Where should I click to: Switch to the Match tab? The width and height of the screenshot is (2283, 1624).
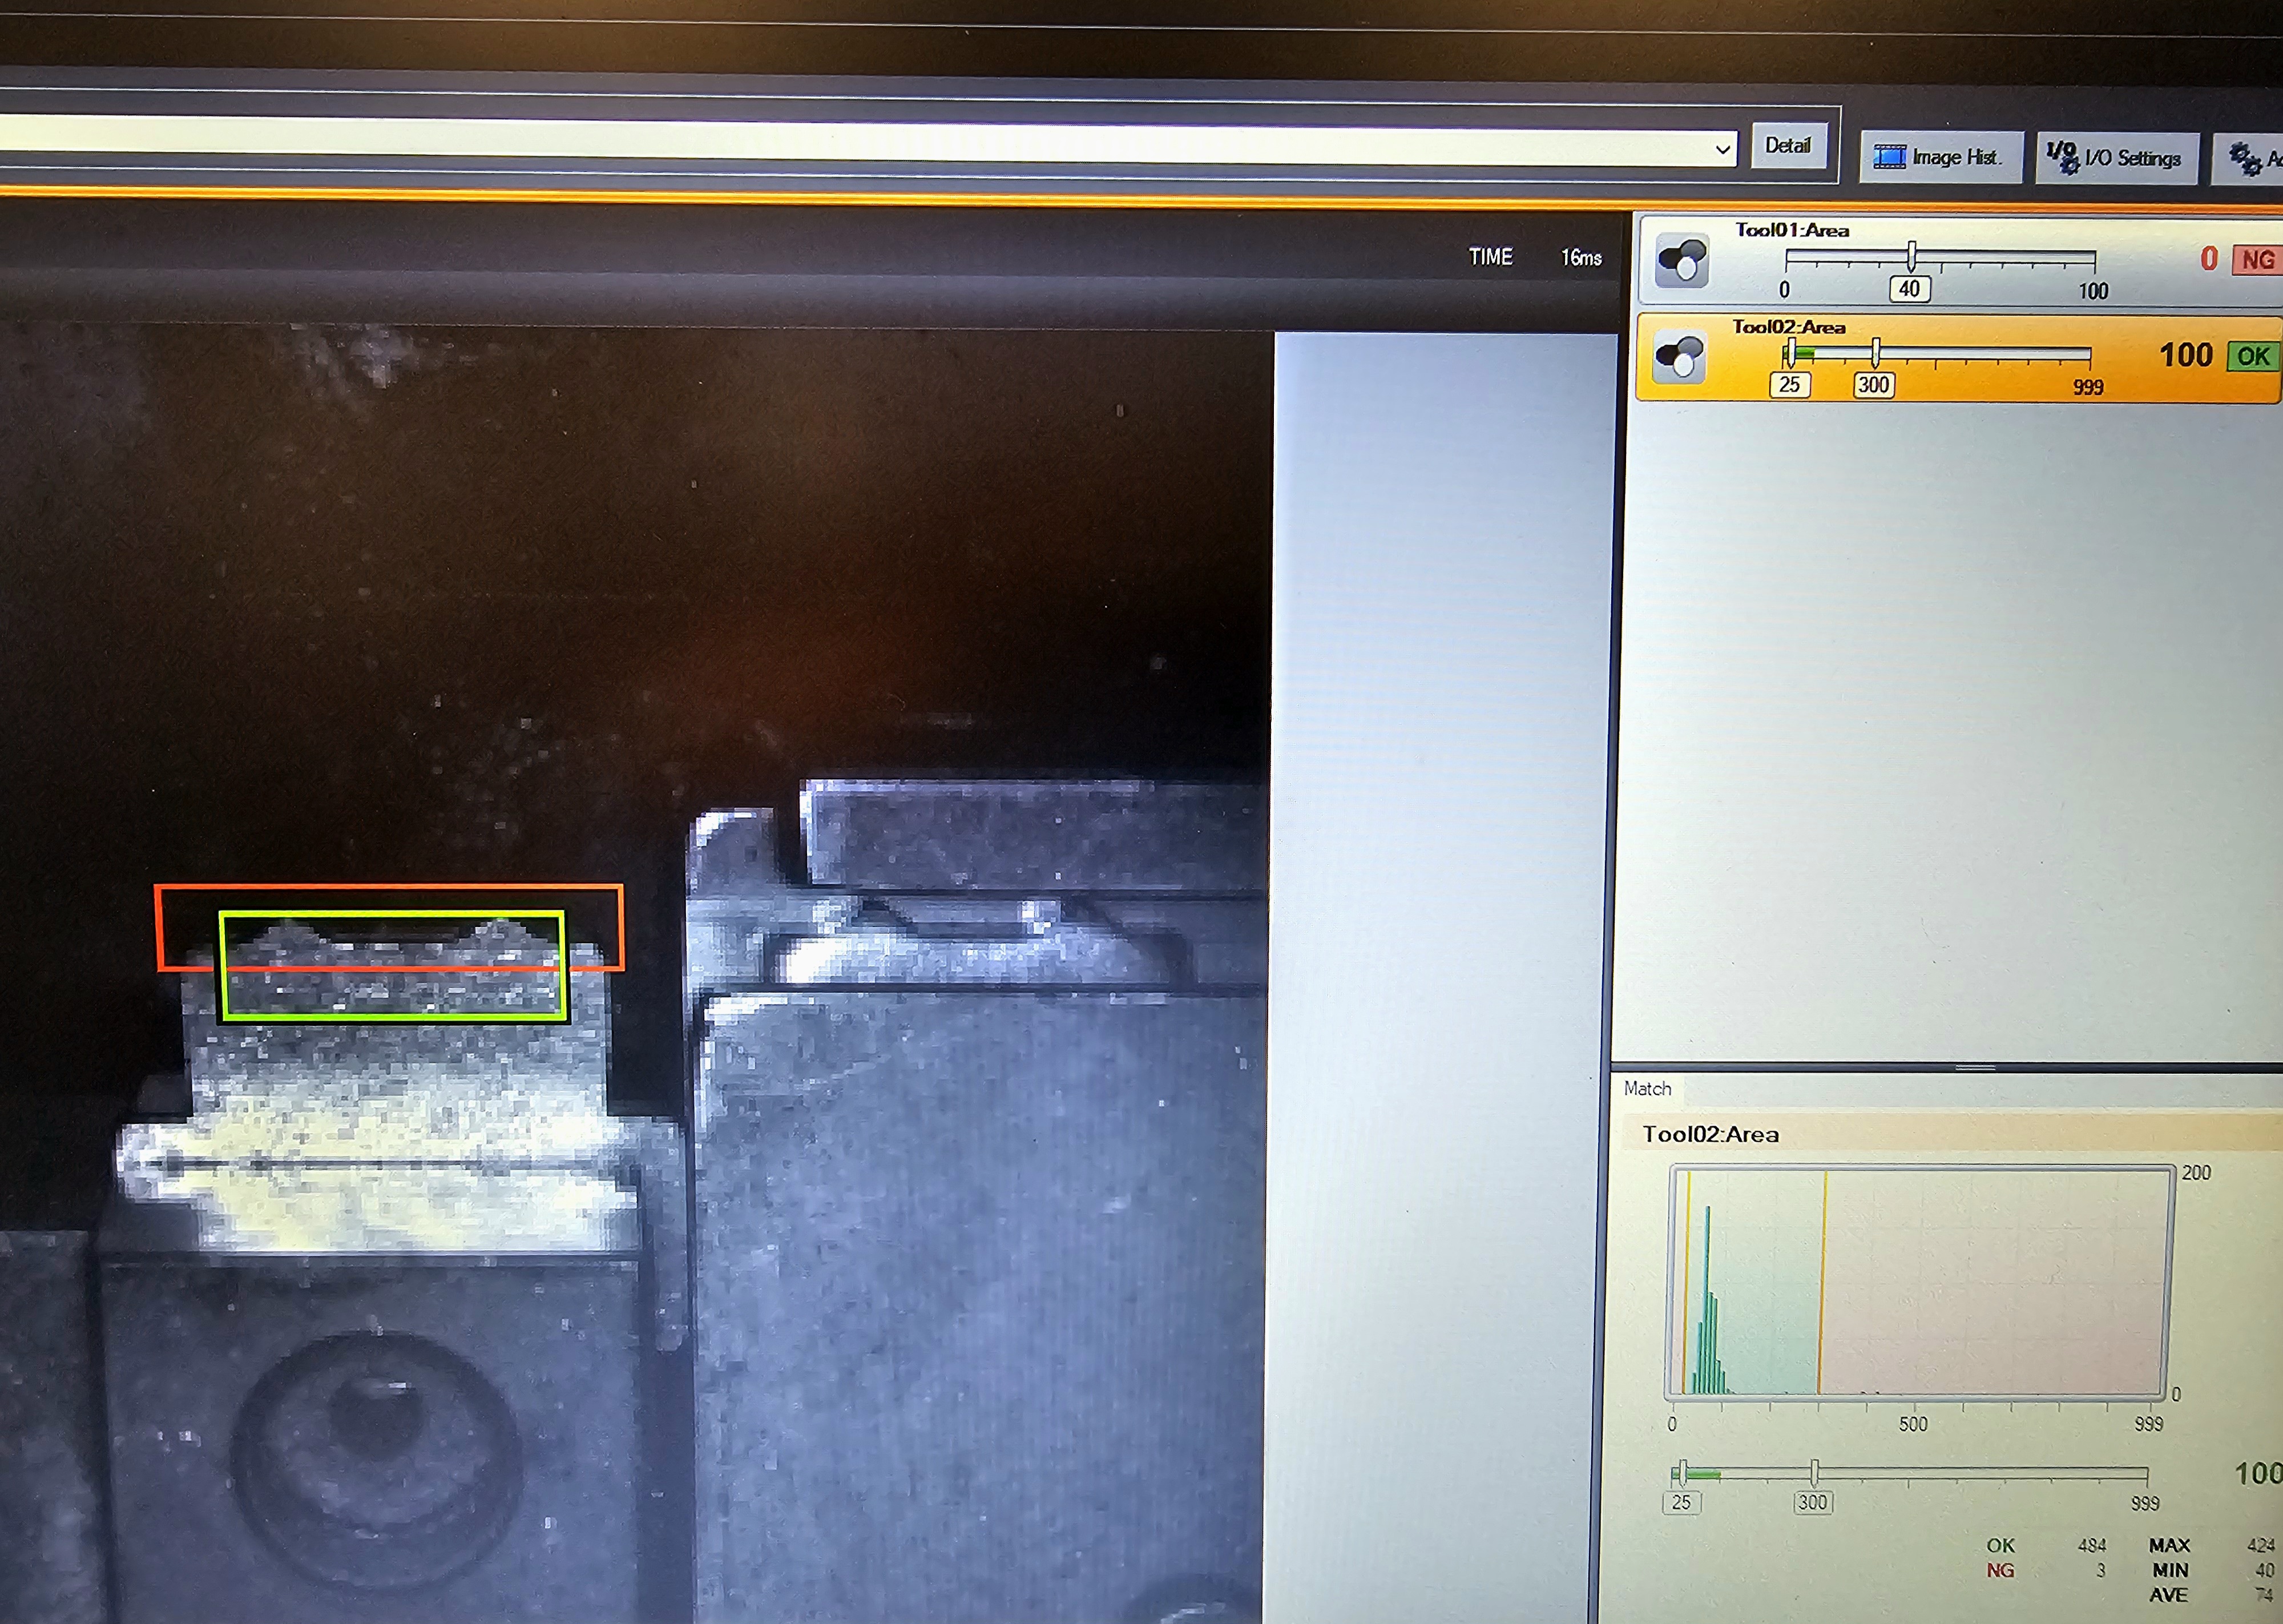pyautogui.click(x=1647, y=1088)
